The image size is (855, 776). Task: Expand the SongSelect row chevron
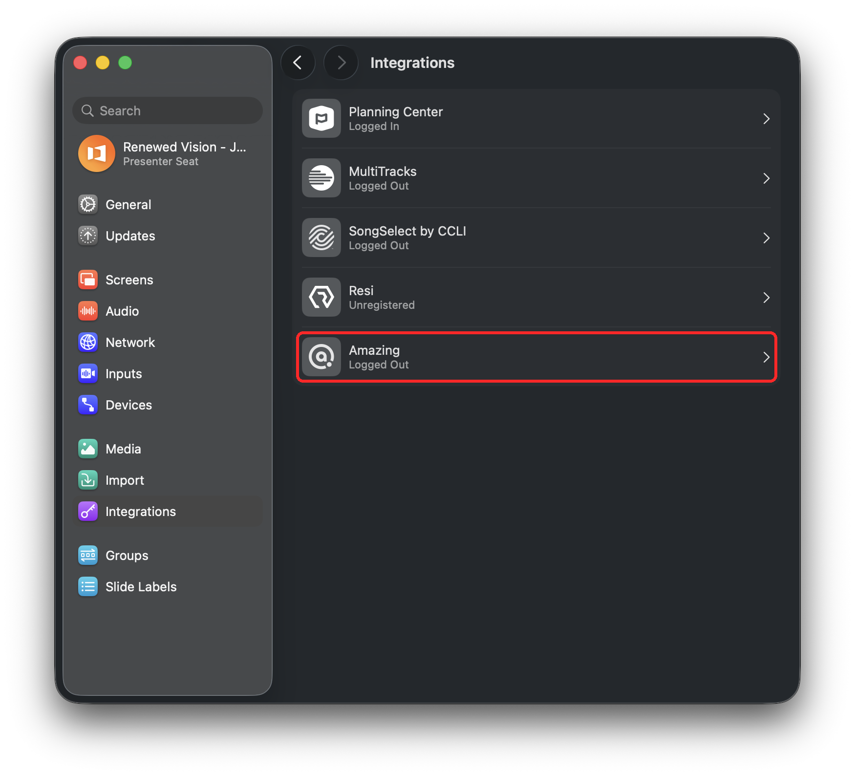(766, 238)
